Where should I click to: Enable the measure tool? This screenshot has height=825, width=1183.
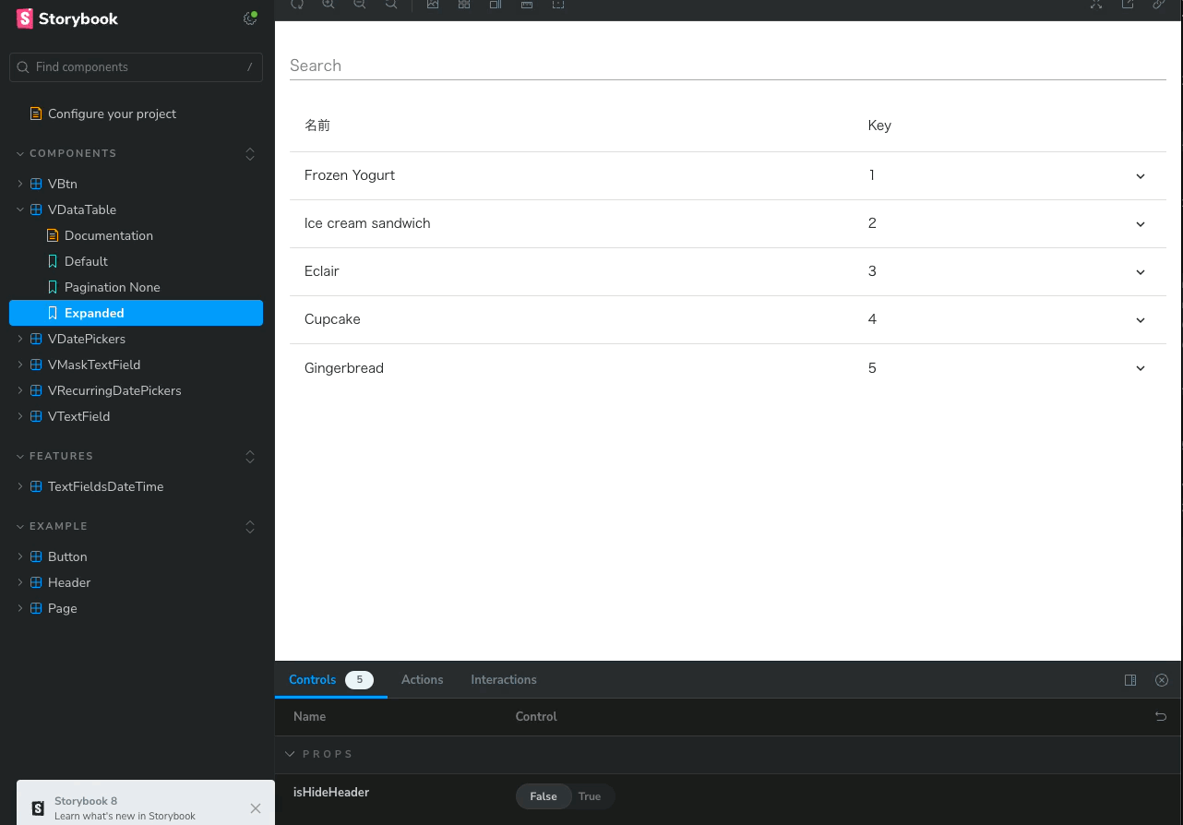tap(527, 6)
